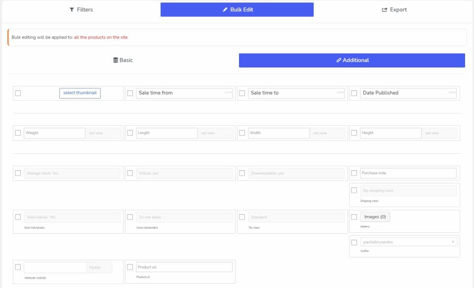Focus the Weight input field

(x=54, y=133)
